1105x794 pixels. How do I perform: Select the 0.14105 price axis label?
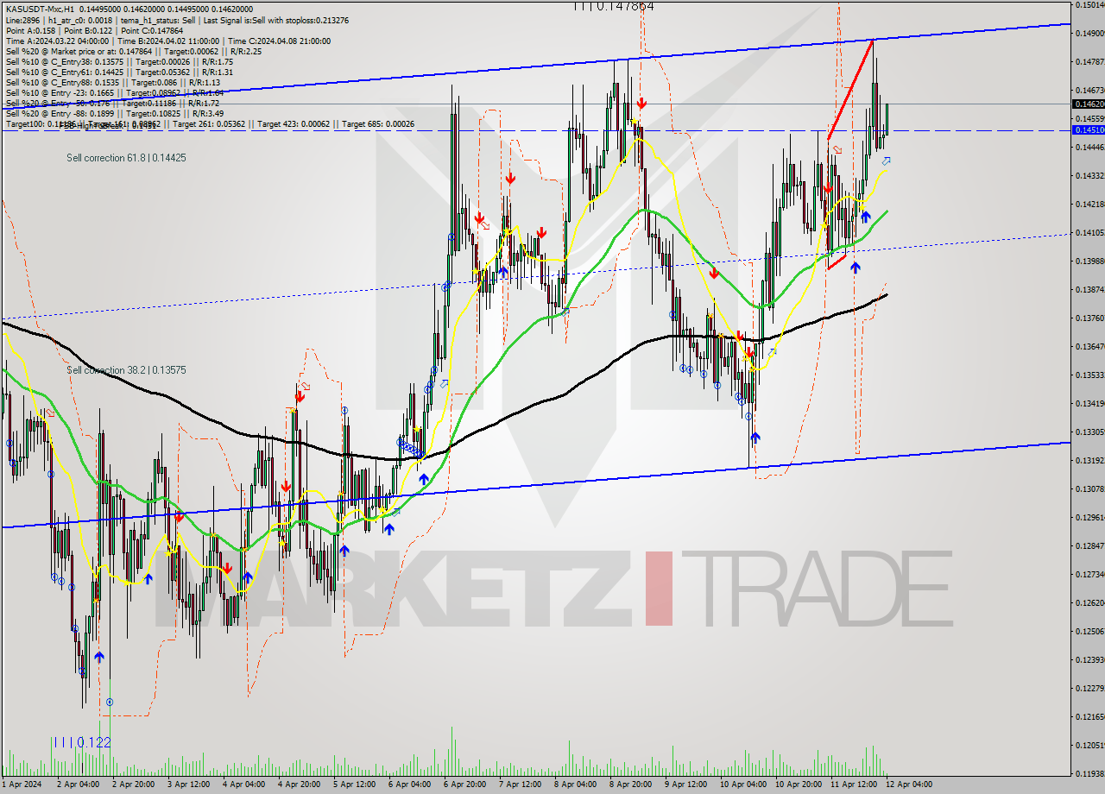click(1090, 233)
